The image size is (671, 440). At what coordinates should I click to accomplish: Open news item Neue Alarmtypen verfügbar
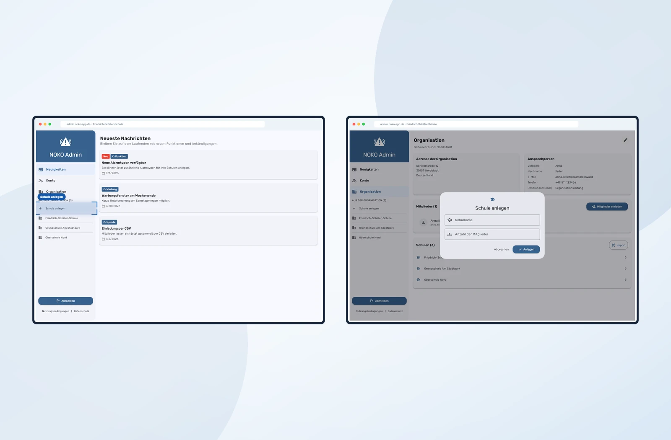tap(208, 165)
